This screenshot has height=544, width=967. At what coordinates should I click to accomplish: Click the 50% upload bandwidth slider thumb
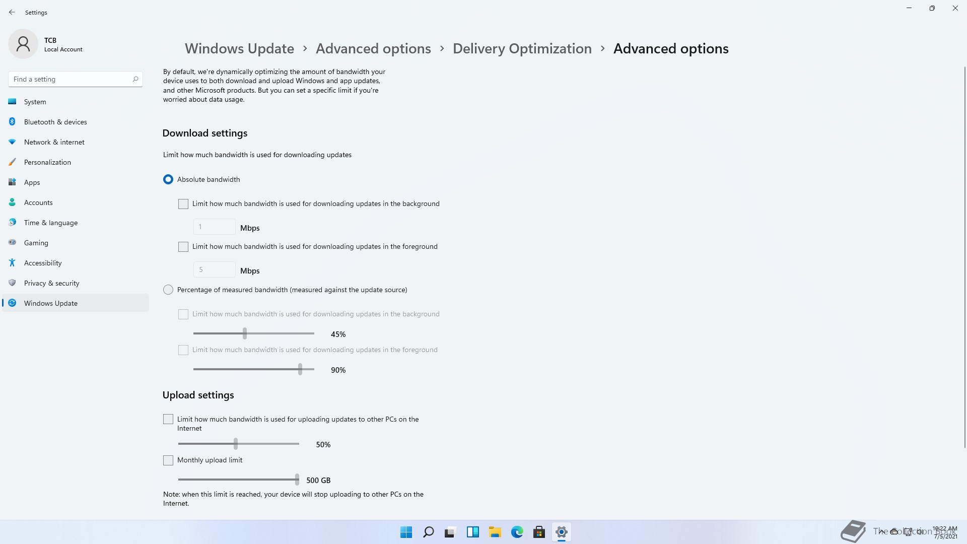coord(236,444)
